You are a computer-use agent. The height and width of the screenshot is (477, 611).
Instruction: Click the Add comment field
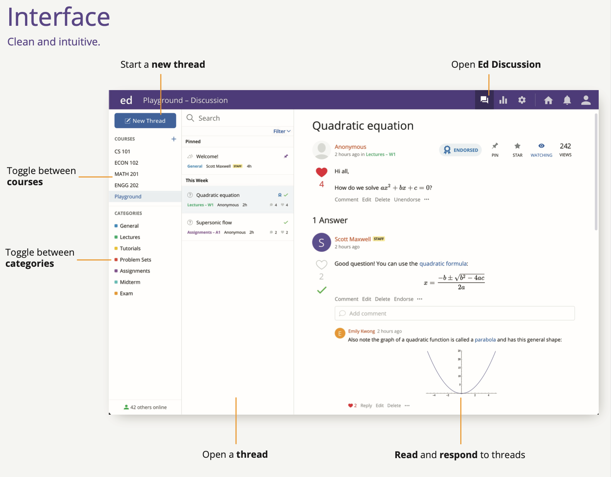(x=455, y=313)
